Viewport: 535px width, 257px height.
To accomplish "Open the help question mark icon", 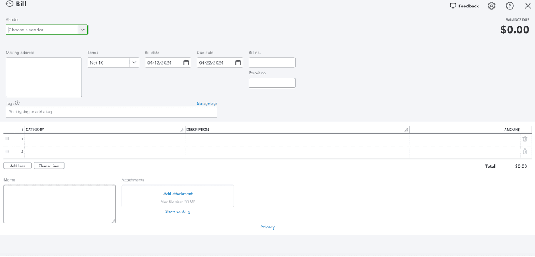I will pos(510,6).
